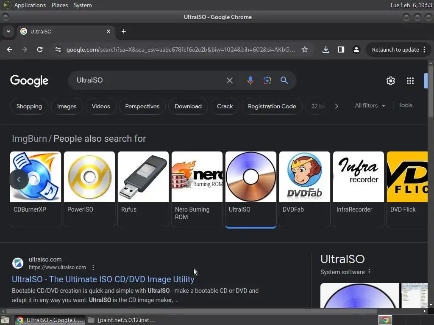Click the Google logo

point(29,81)
